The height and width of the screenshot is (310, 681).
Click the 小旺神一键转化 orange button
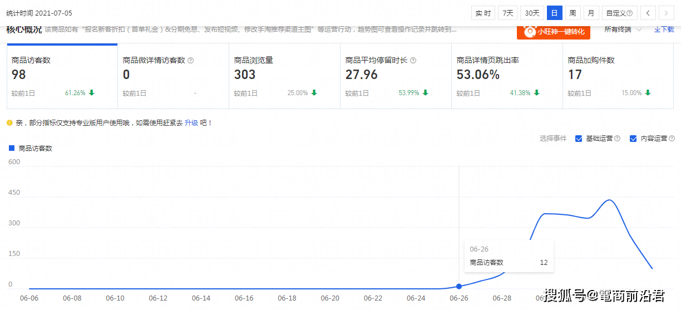554,32
